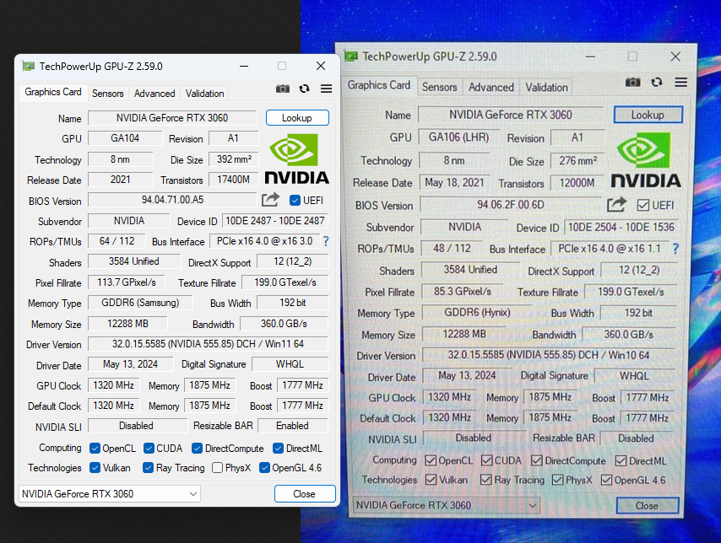Click the screenshot camera icon in left GPU-Z window
This screenshot has width=721, height=543.
pos(283,89)
